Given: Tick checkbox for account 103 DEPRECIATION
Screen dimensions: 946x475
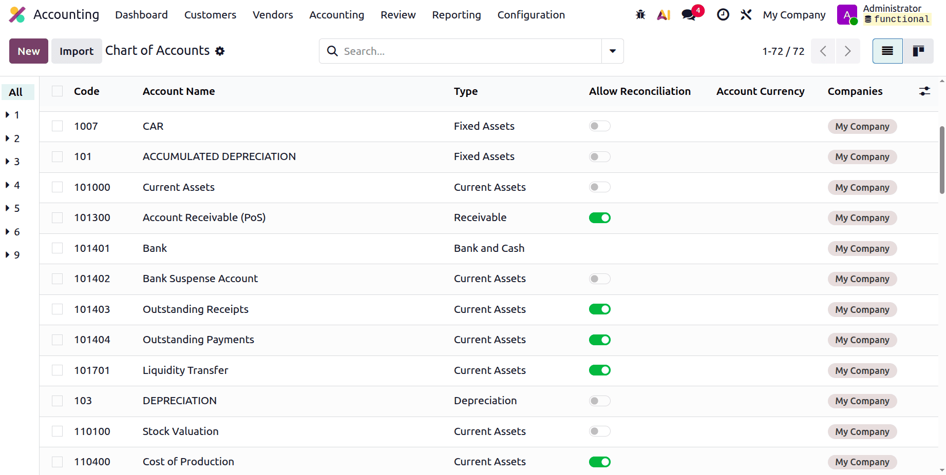Looking at the screenshot, I should point(58,401).
